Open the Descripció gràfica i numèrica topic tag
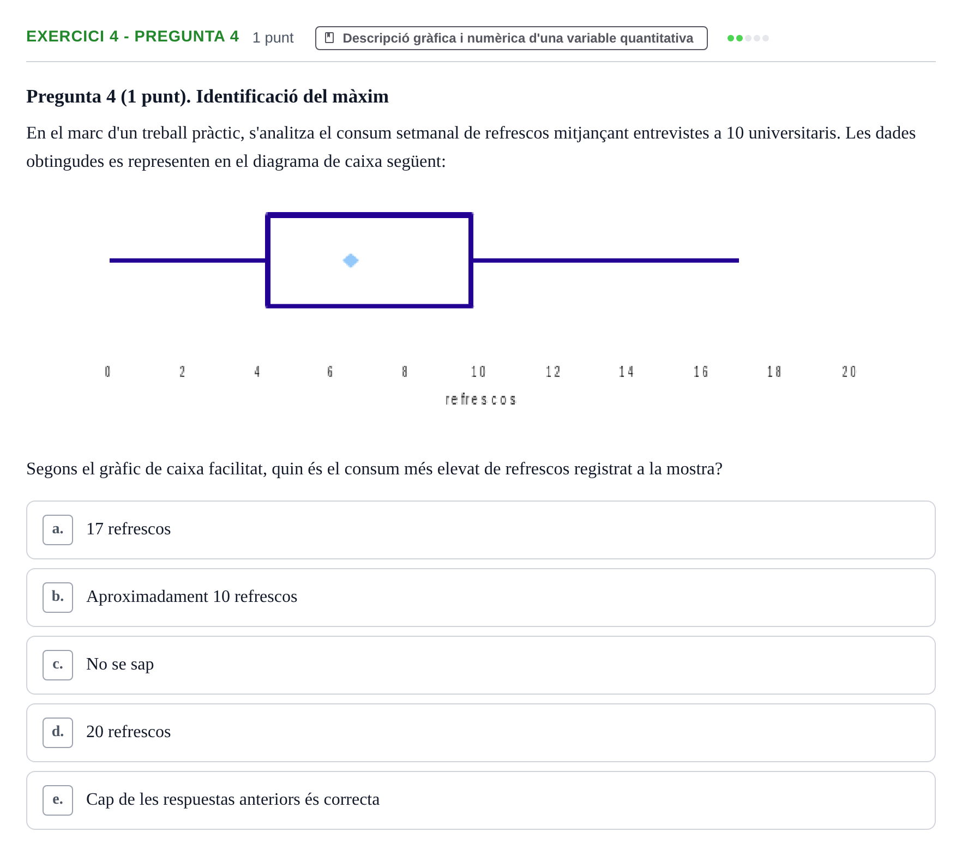The width and height of the screenshot is (962, 856). (x=511, y=38)
